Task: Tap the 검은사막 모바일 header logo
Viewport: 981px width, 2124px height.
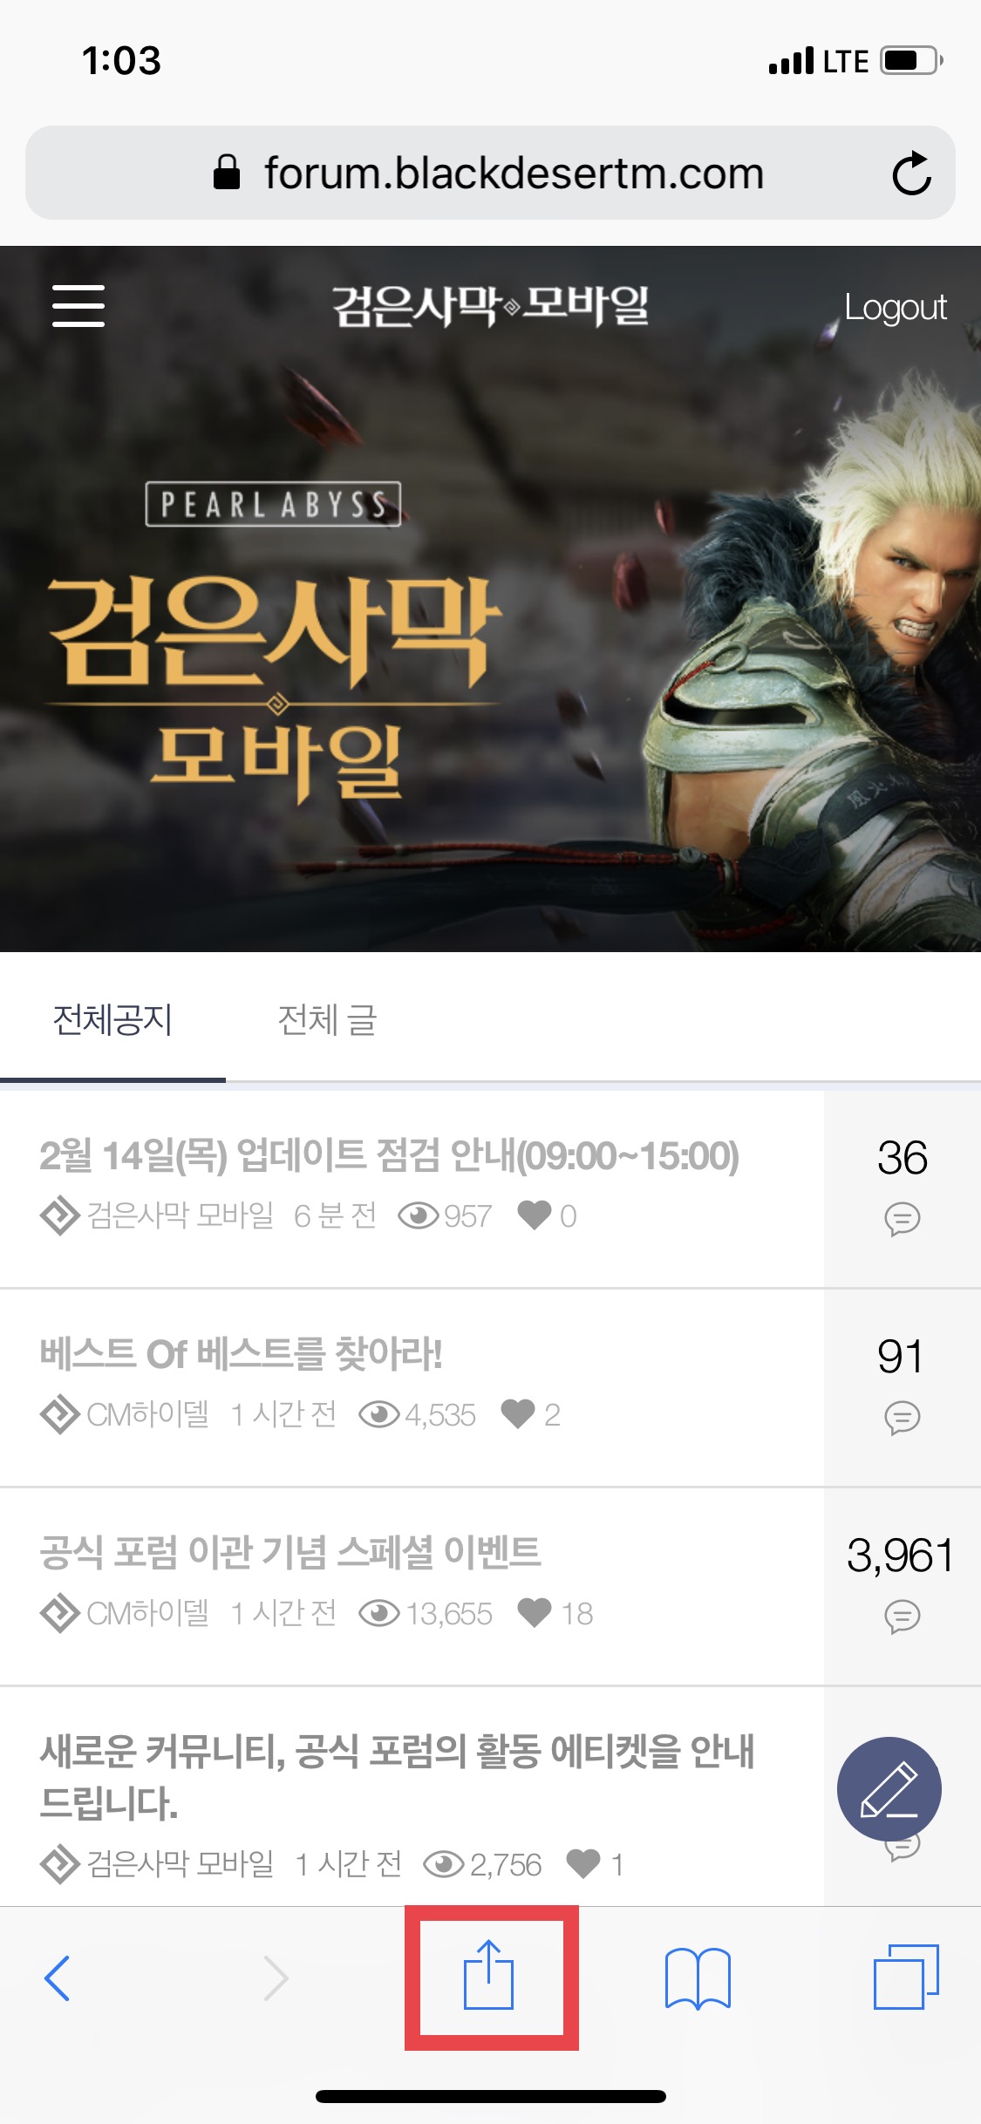Action: pyautogui.click(x=490, y=306)
